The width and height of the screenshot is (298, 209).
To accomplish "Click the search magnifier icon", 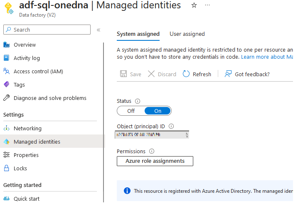I will tap(8, 30).
